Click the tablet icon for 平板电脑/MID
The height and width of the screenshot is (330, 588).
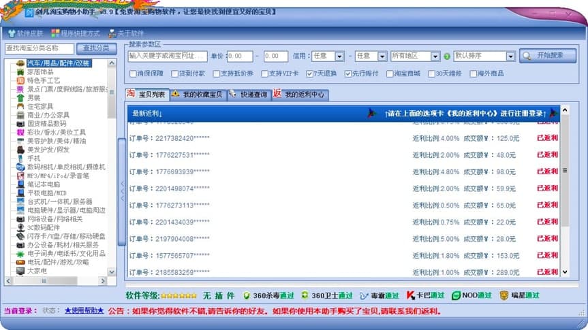pos(20,193)
